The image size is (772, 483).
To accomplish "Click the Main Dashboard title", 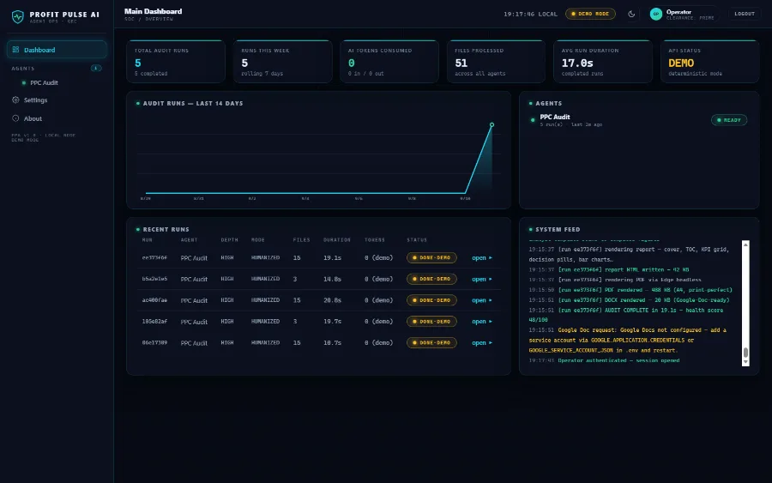I will 154,11.
